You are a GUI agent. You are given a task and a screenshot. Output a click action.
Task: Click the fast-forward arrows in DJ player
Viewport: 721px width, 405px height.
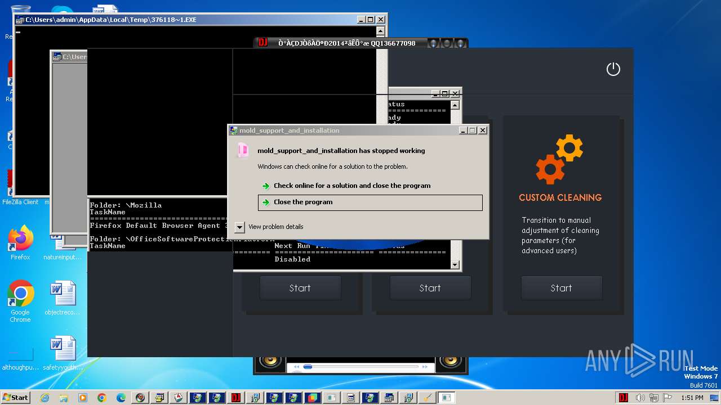[426, 367]
